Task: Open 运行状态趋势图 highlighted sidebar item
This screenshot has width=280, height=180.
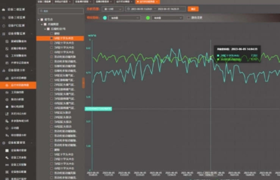Action: (x=18, y=85)
